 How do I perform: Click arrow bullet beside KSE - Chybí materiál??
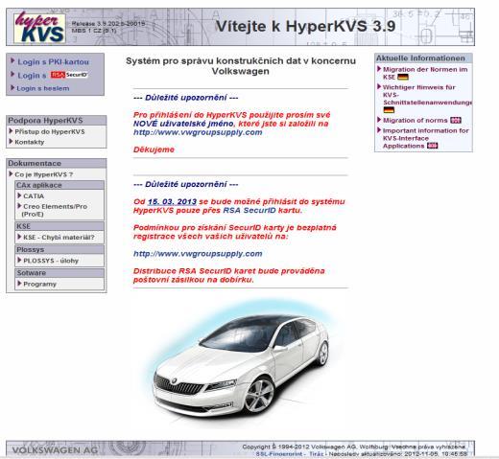coord(19,237)
